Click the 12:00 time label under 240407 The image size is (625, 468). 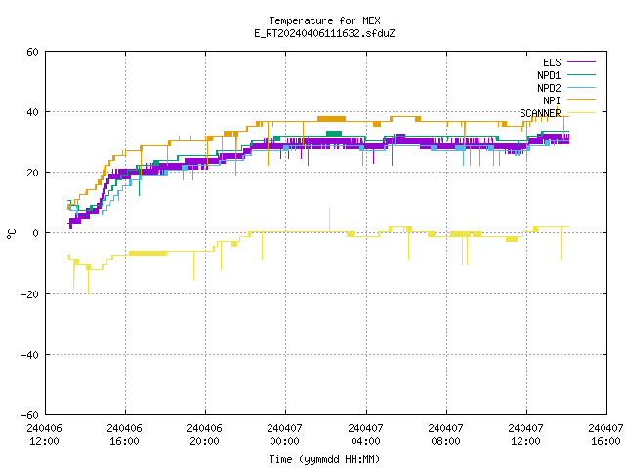click(x=525, y=441)
